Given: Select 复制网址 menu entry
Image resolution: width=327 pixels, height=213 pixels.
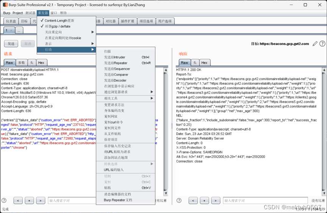Looking at the screenshot, I should (126, 117).
